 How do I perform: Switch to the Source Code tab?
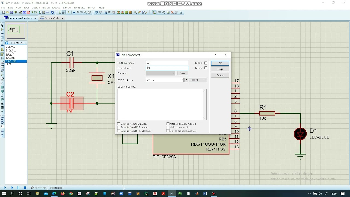52,18
